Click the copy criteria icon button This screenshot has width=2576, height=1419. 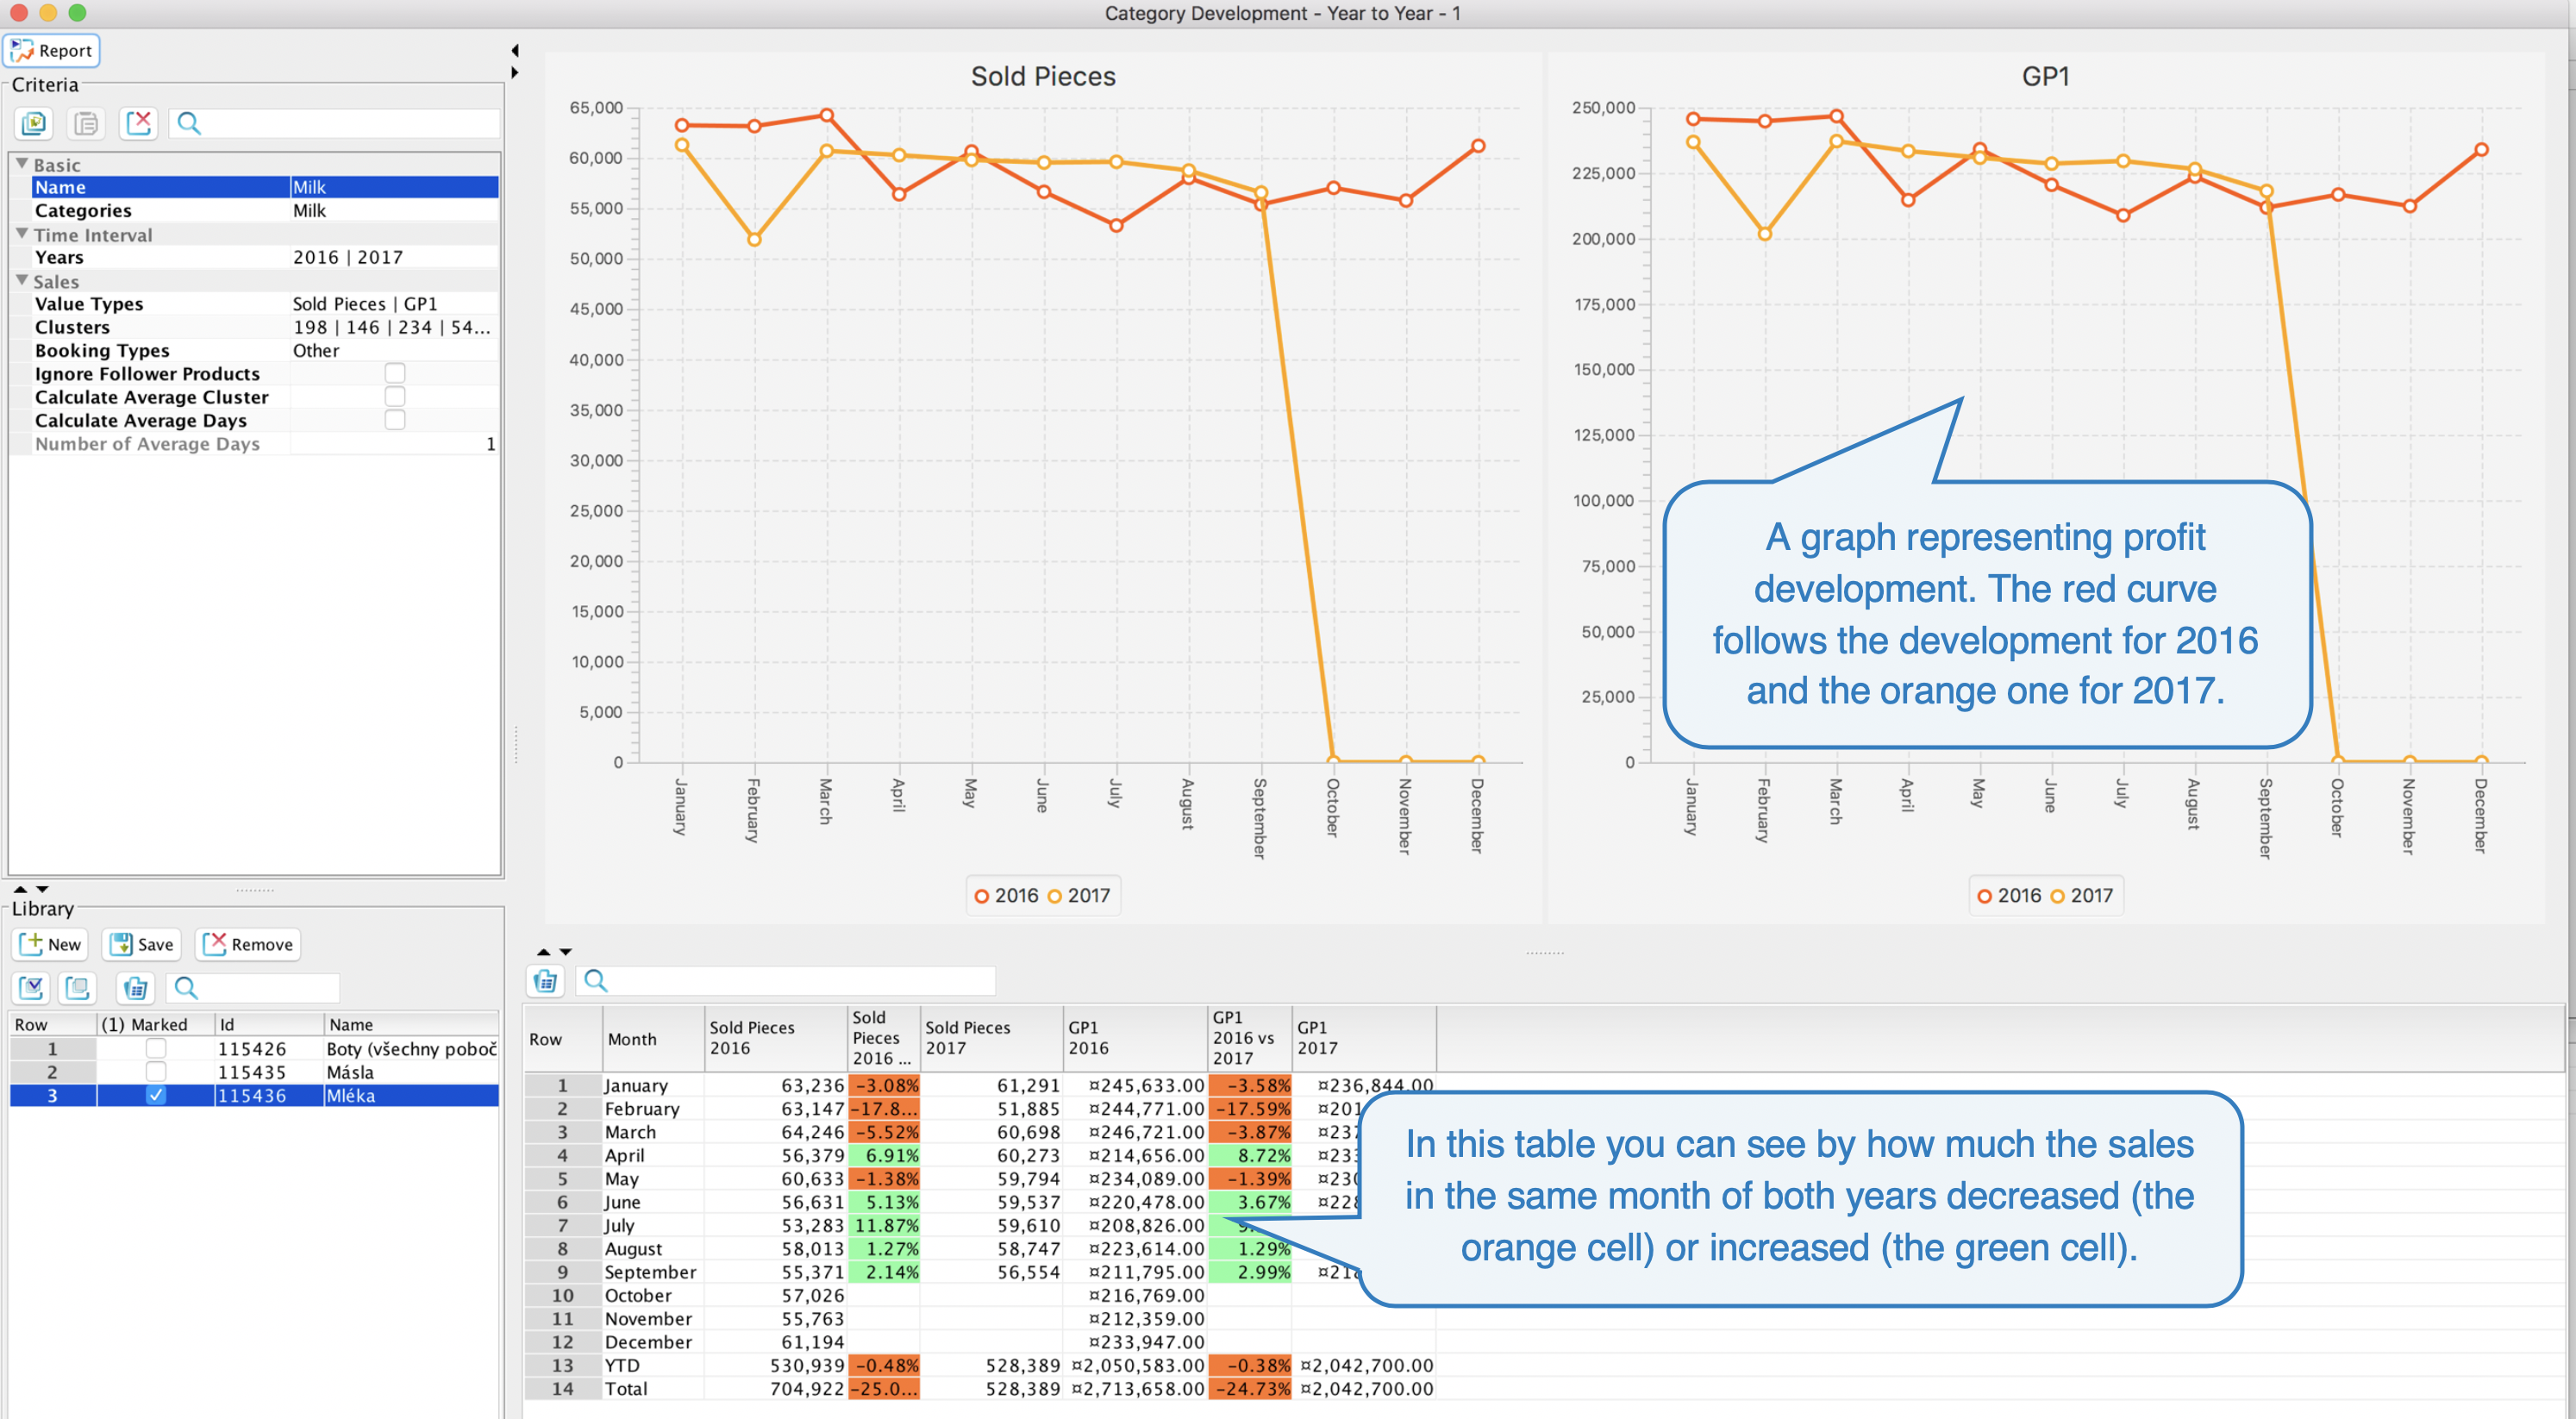point(34,124)
